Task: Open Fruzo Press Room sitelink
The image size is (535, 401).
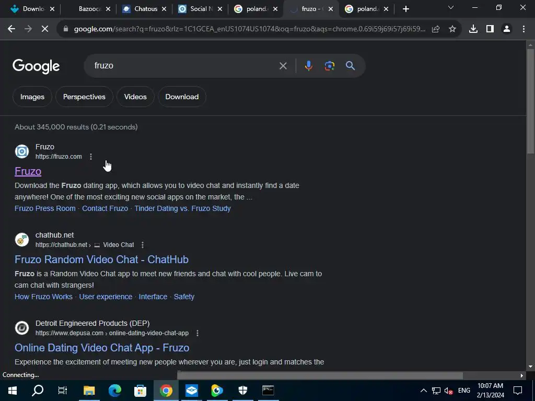Action: (45, 208)
